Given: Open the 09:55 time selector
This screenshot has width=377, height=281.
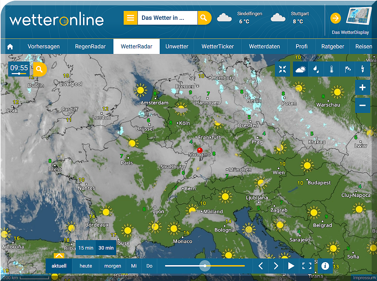Looking at the screenshot, I should (19, 69).
